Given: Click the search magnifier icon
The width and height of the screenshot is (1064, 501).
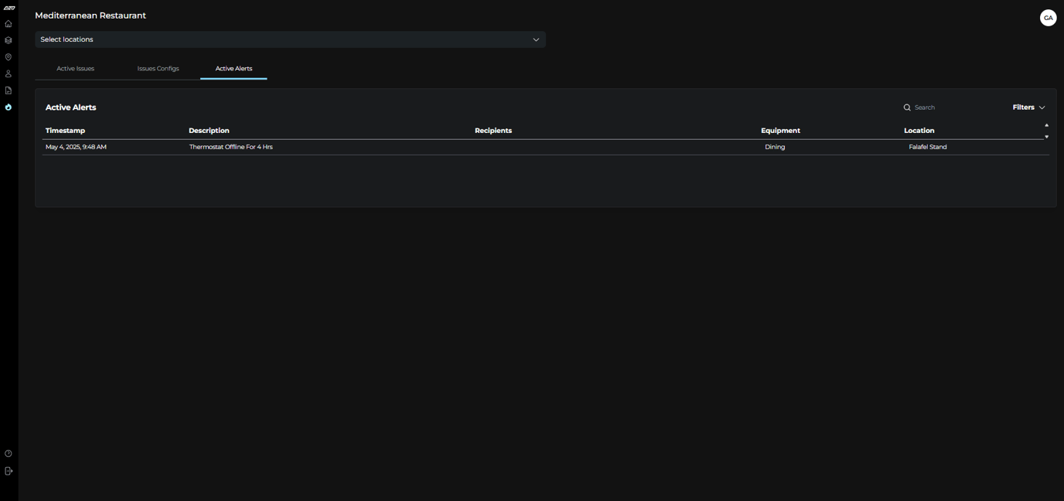Looking at the screenshot, I should click(x=907, y=107).
